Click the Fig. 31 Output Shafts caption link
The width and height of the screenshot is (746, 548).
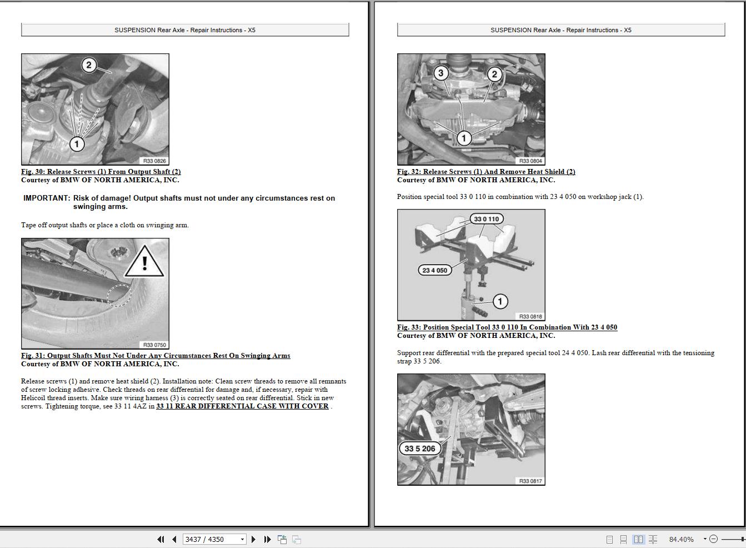pyautogui.click(x=156, y=355)
